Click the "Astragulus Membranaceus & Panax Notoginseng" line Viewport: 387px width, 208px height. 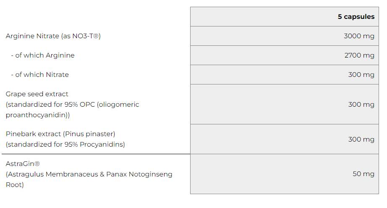(89, 174)
